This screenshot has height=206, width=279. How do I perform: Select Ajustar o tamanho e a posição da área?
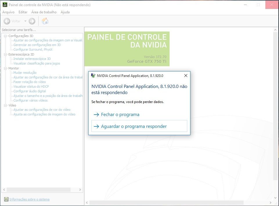coord(48,96)
